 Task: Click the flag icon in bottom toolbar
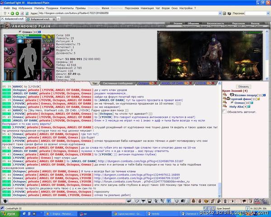(244, 201)
